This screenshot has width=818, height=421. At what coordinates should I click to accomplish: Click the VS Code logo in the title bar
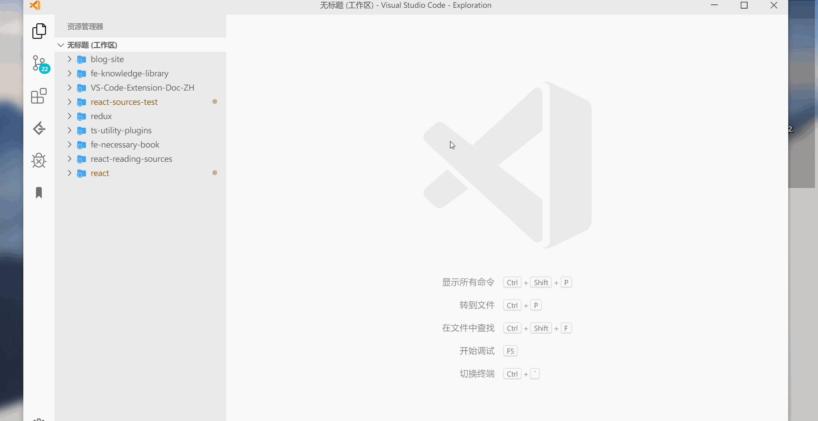click(35, 6)
